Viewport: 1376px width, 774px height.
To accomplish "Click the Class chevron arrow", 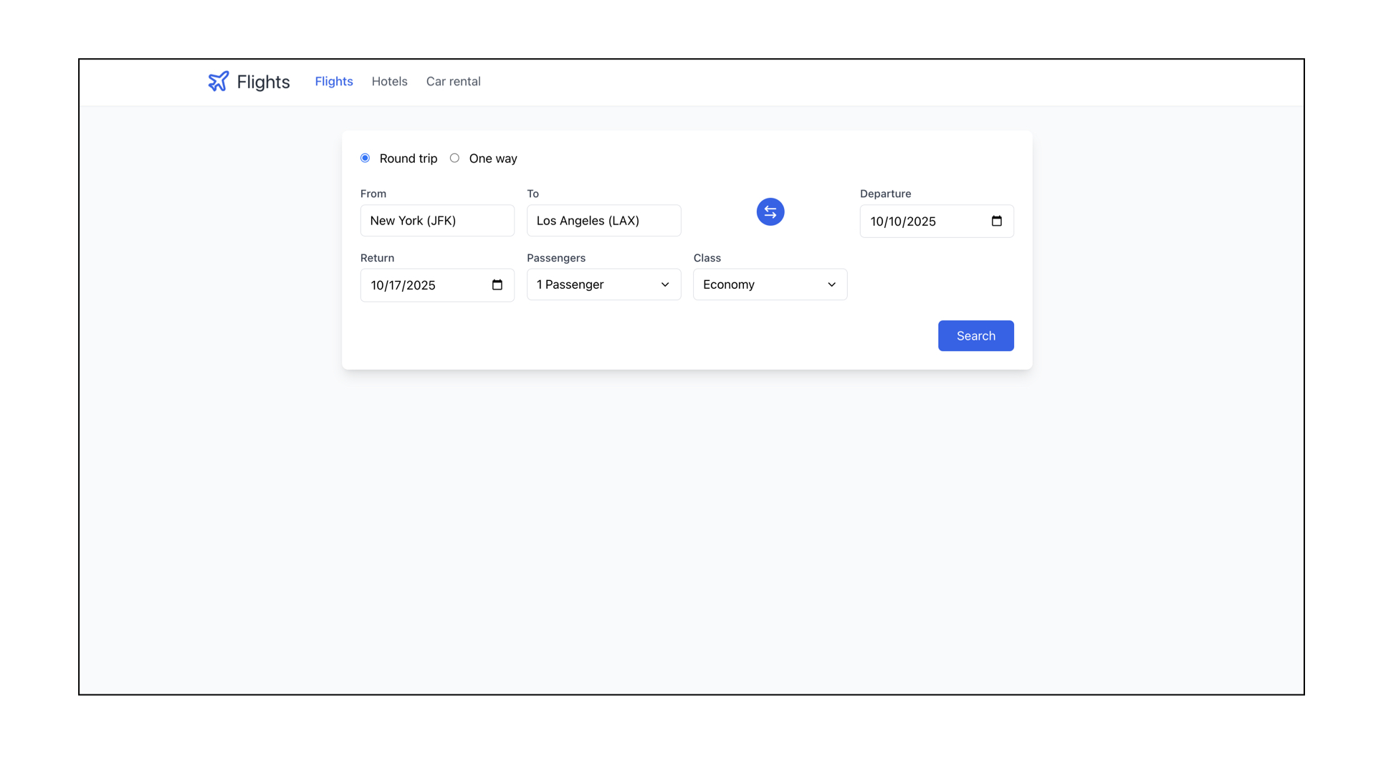I will (831, 285).
